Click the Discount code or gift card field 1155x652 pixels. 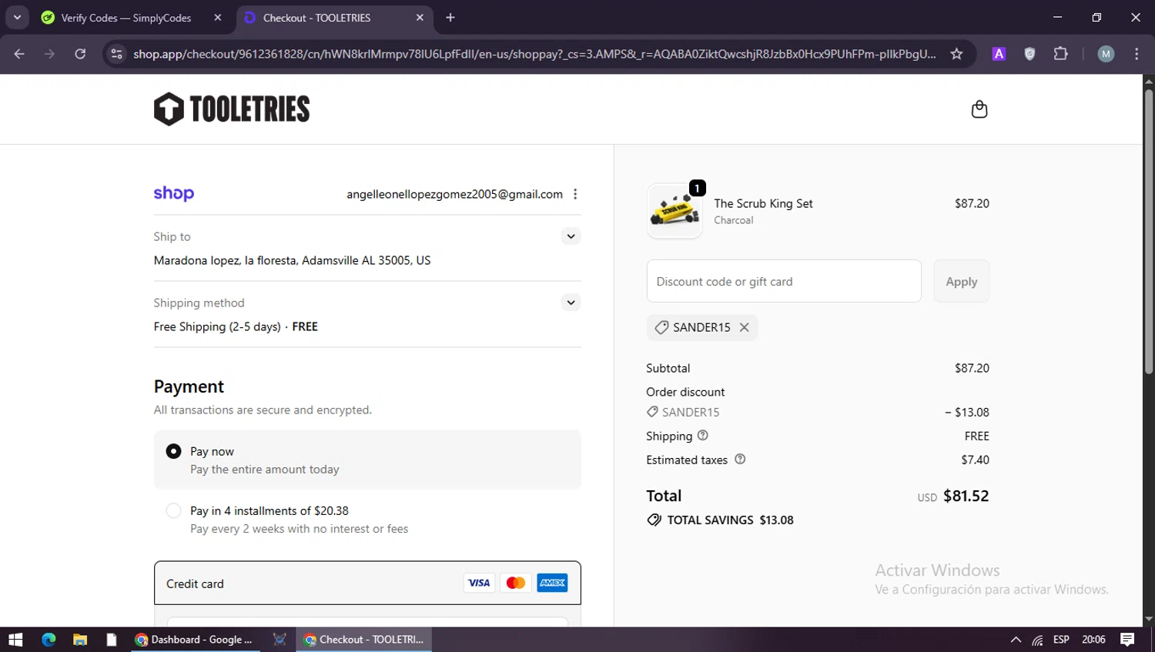(784, 281)
